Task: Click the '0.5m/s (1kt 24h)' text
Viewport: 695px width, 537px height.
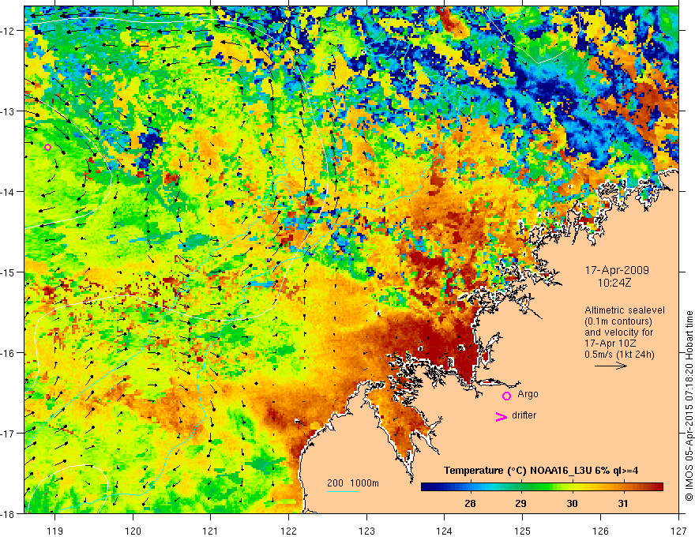Action: 620,355
